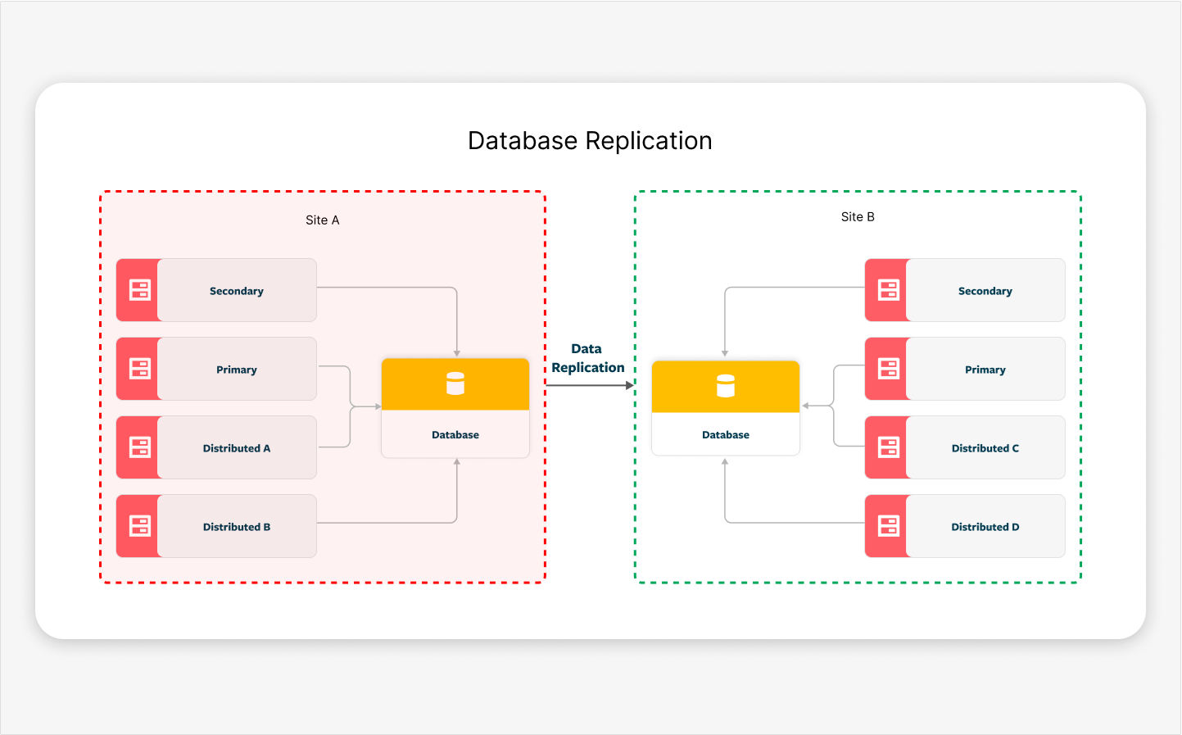Viewport: 1182px width, 735px height.
Task: Click the server icon beside Site B Secondary
Action: pos(889,290)
